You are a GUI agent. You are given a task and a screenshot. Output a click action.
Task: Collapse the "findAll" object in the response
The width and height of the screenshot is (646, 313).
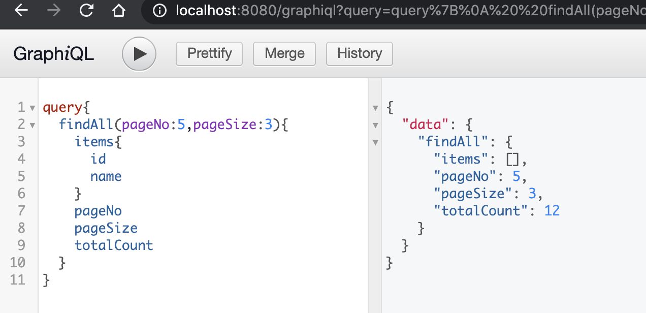[376, 142]
